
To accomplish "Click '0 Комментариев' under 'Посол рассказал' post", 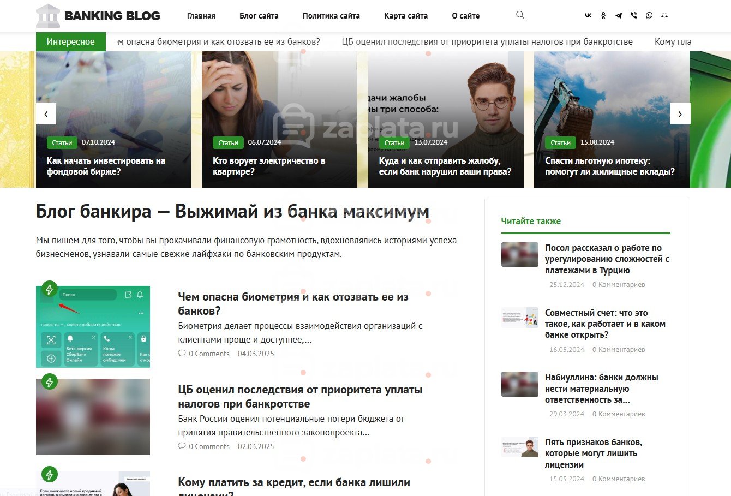I will pyautogui.click(x=619, y=285).
